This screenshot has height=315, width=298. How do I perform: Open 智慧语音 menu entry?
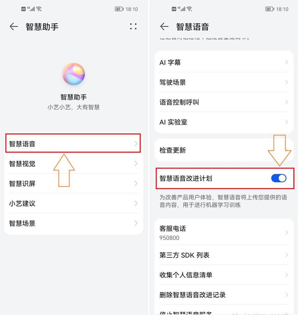coord(73,144)
